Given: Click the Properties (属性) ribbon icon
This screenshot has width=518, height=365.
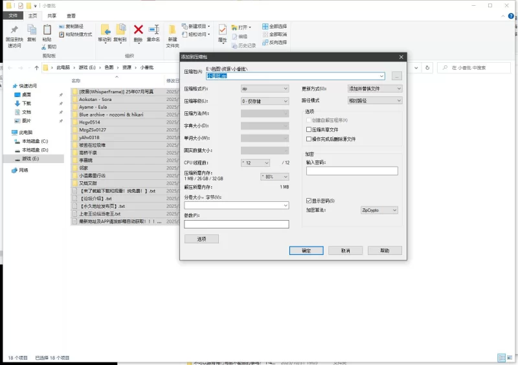Looking at the screenshot, I should click(223, 30).
